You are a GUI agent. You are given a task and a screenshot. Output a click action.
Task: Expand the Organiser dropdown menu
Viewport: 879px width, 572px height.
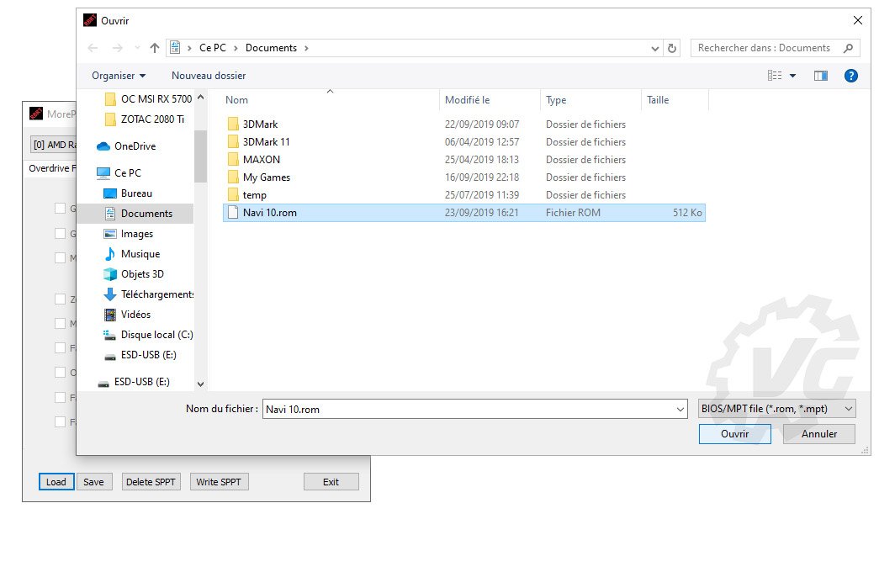point(119,76)
